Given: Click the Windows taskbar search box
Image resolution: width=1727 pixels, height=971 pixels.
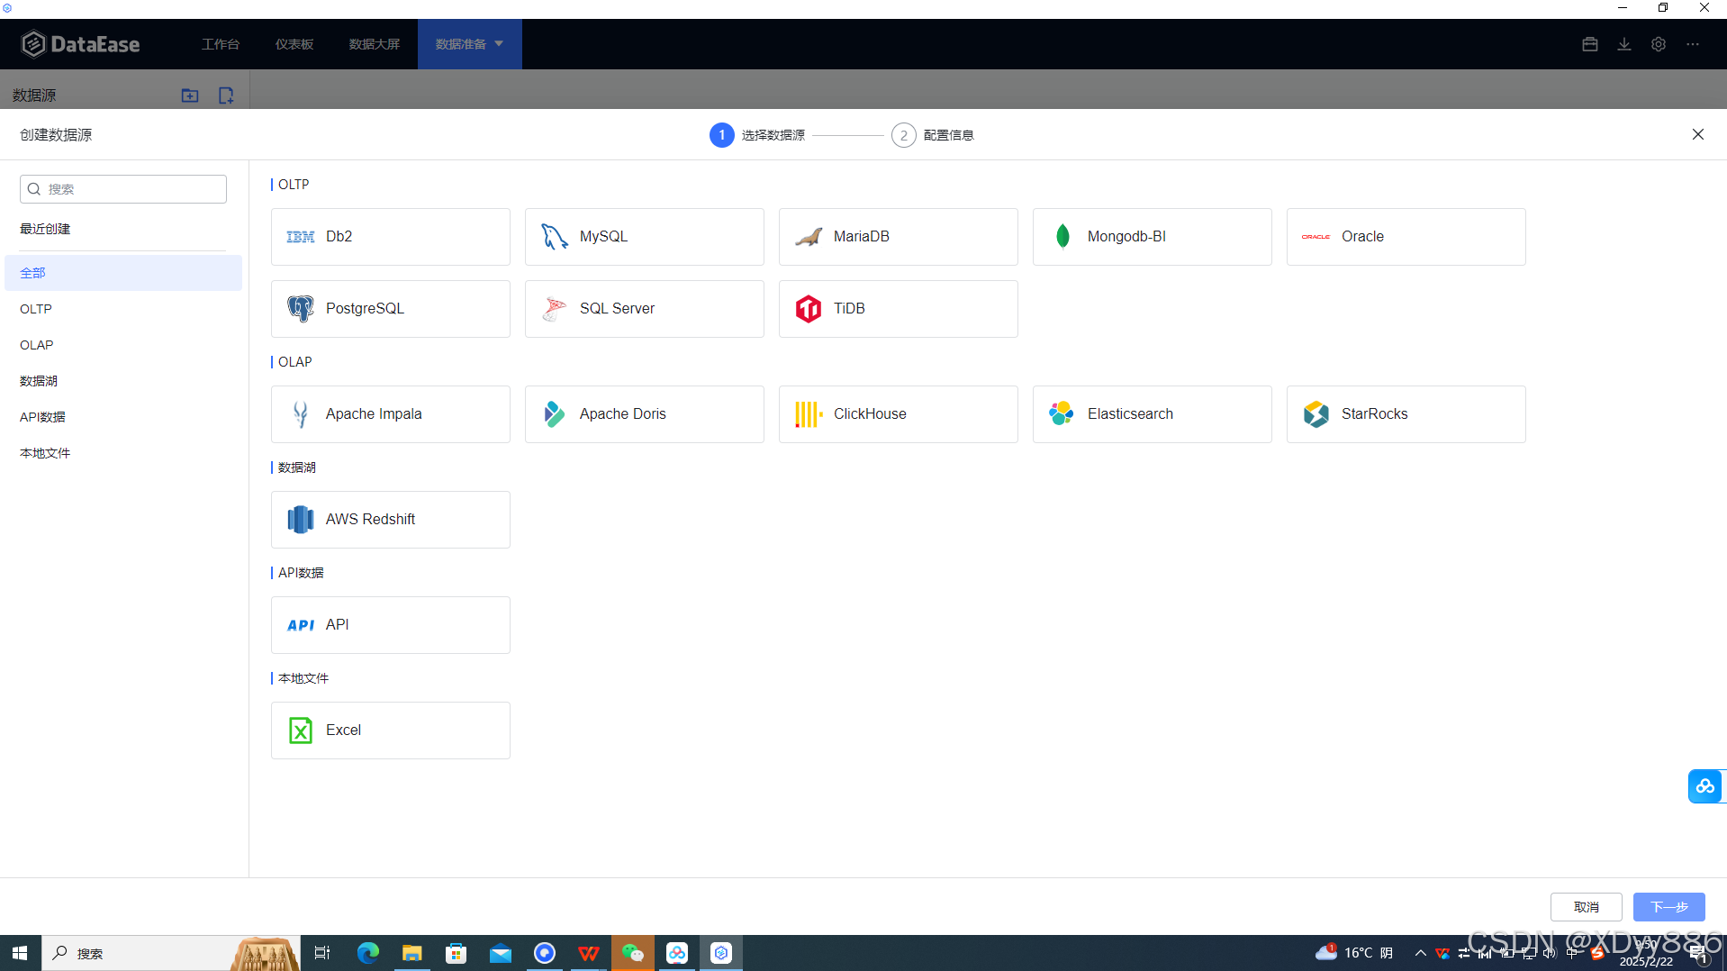Looking at the screenshot, I should (x=171, y=953).
